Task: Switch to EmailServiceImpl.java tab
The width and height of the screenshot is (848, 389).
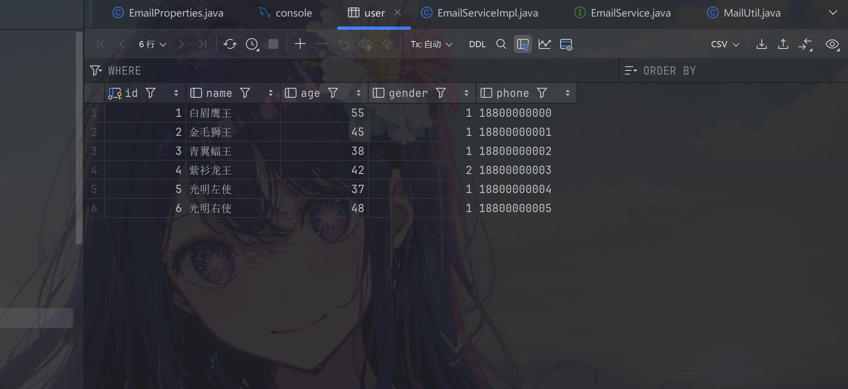Action: 480,13
